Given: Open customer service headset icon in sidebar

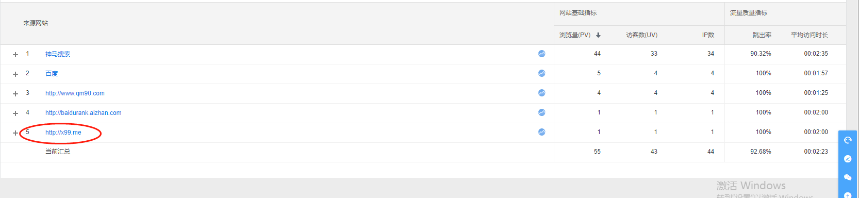Looking at the screenshot, I should tap(848, 140).
